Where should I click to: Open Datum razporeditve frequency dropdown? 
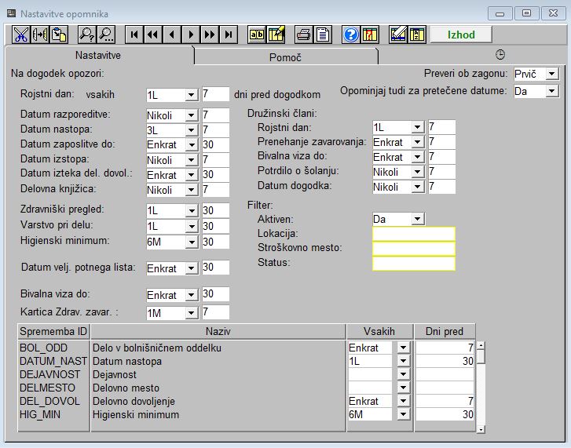tap(191, 115)
